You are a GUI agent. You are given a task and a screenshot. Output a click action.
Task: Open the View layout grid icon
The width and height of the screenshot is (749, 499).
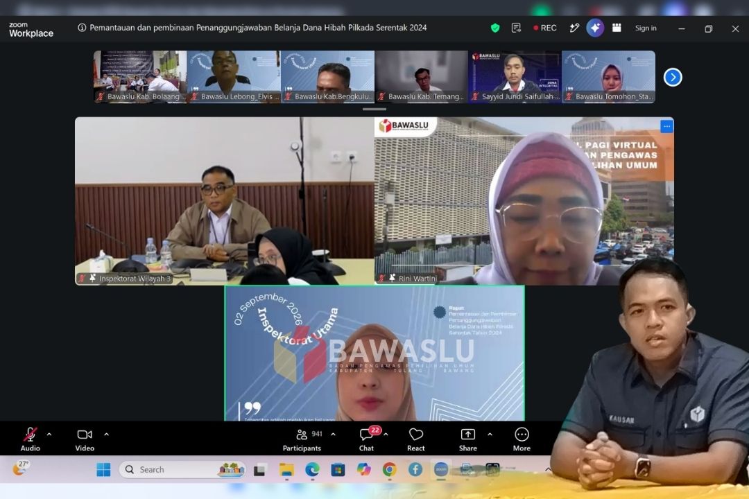(x=617, y=28)
